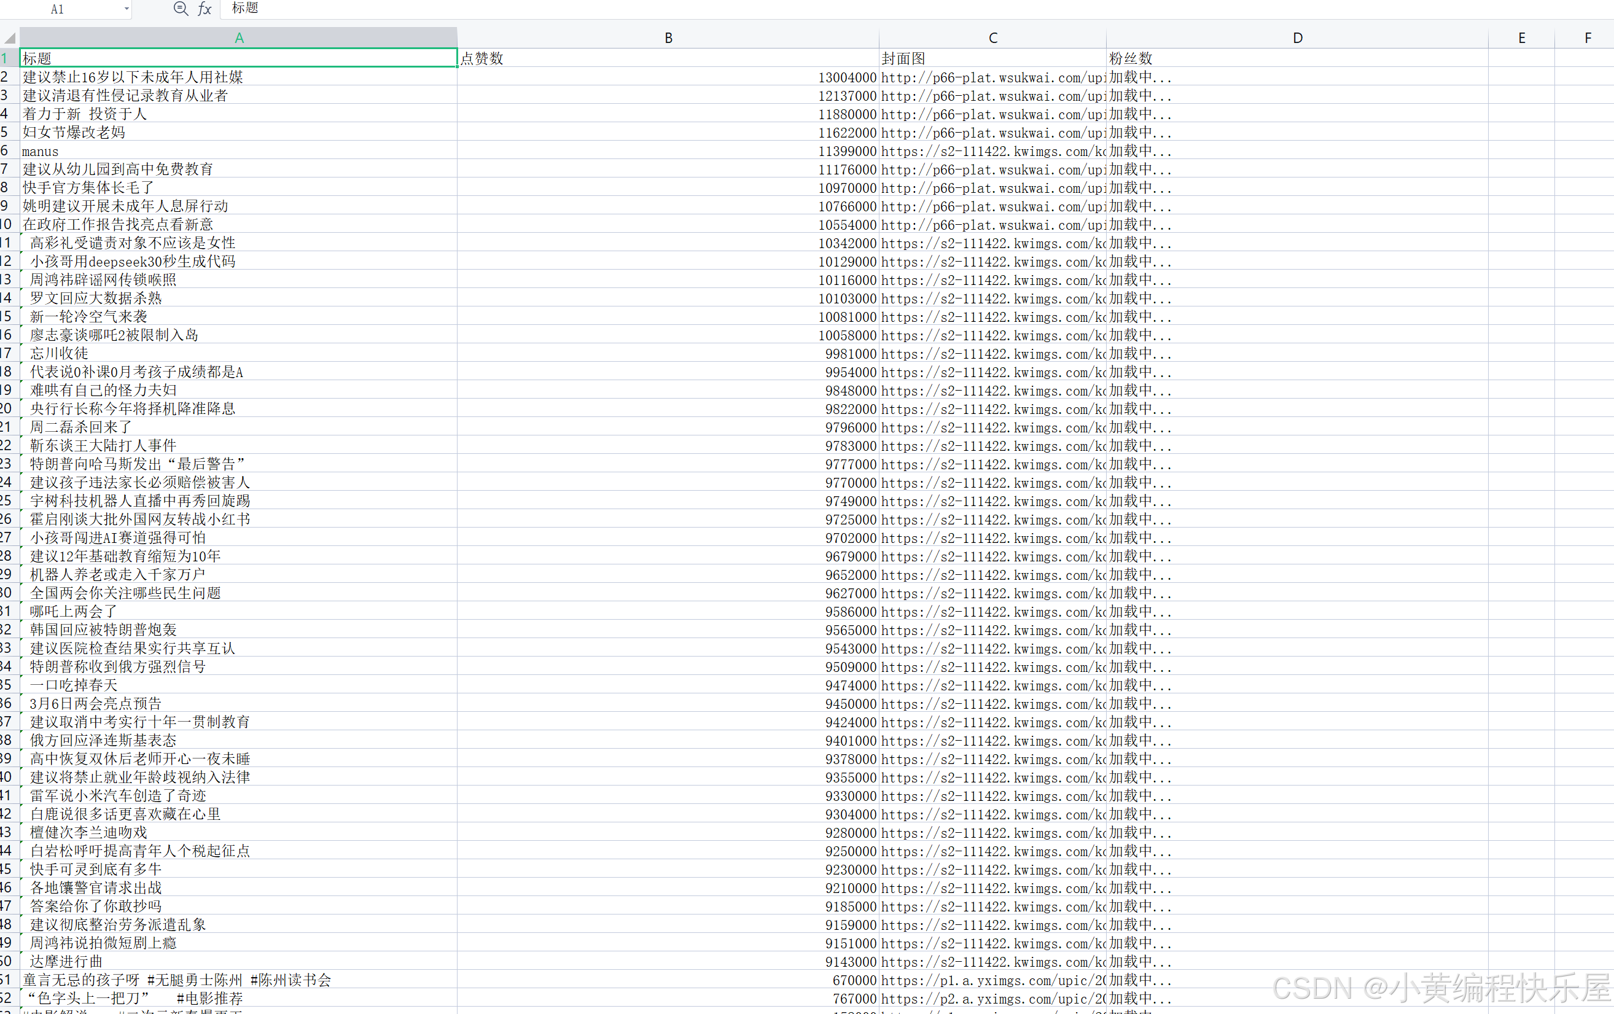
Task: Select column C header
Action: click(x=992, y=38)
